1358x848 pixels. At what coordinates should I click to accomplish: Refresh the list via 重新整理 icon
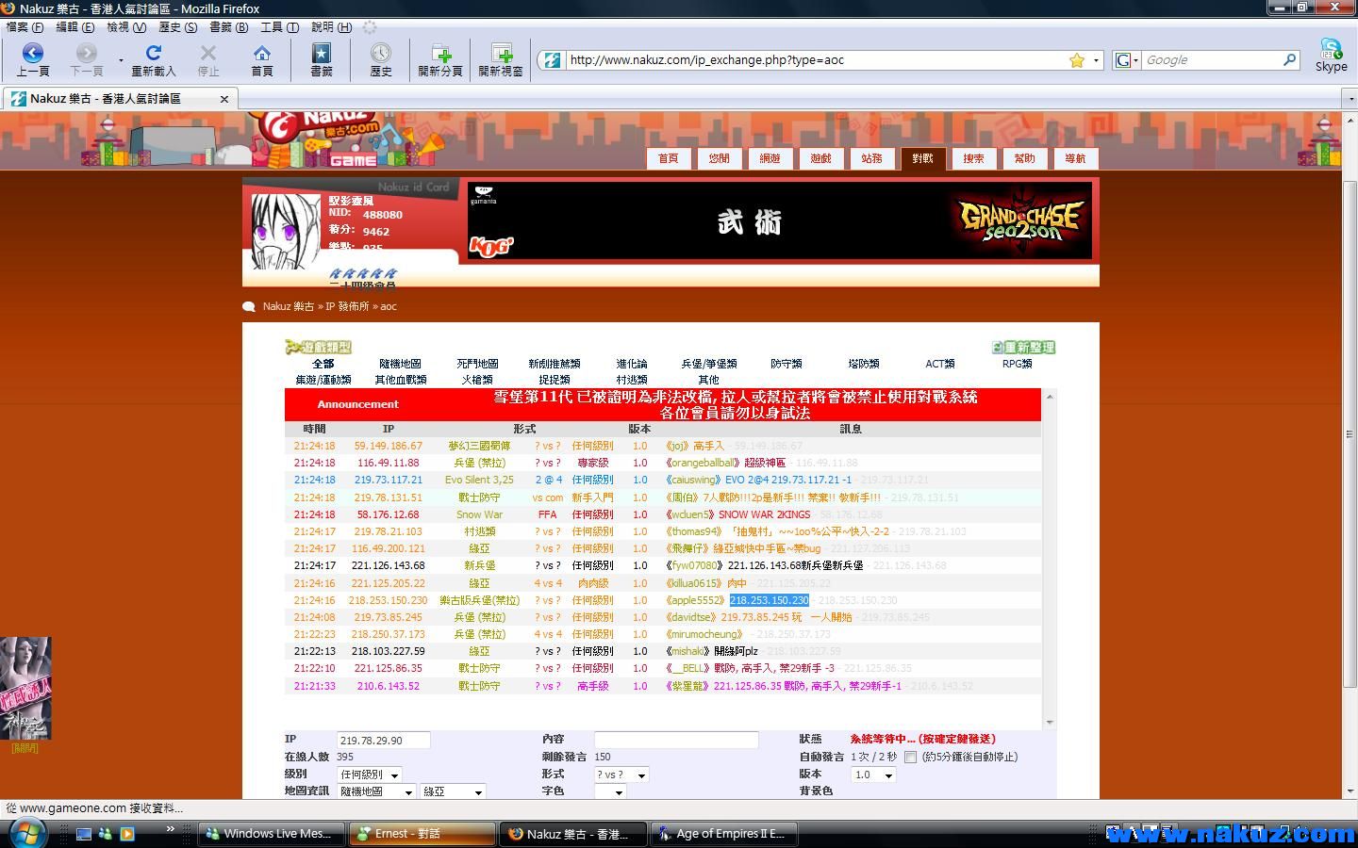coord(1023,348)
